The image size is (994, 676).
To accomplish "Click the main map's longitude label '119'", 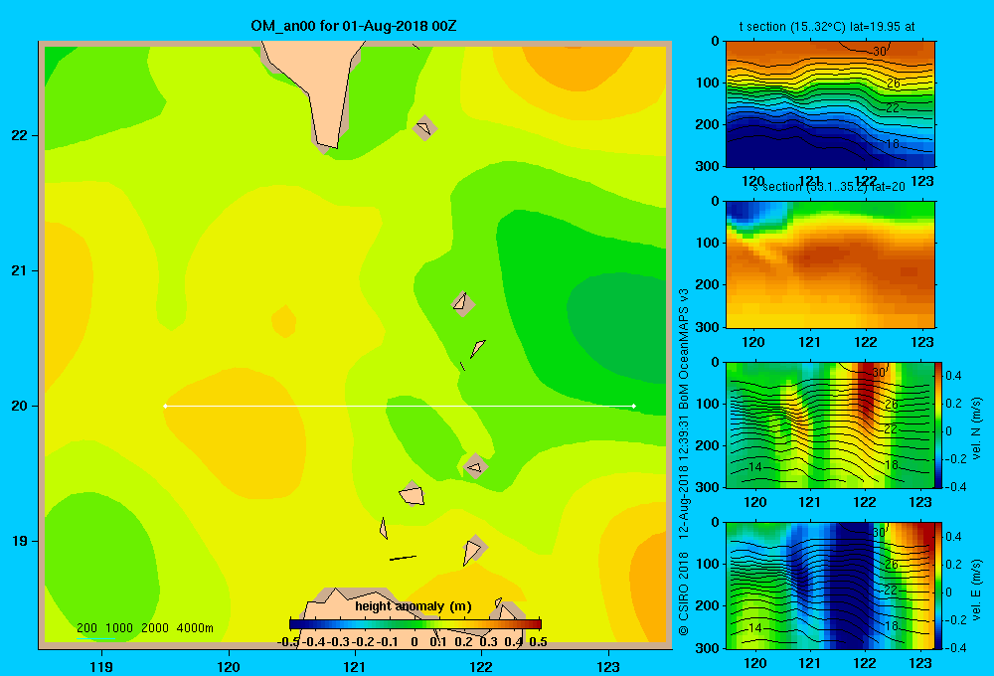I will tap(101, 666).
